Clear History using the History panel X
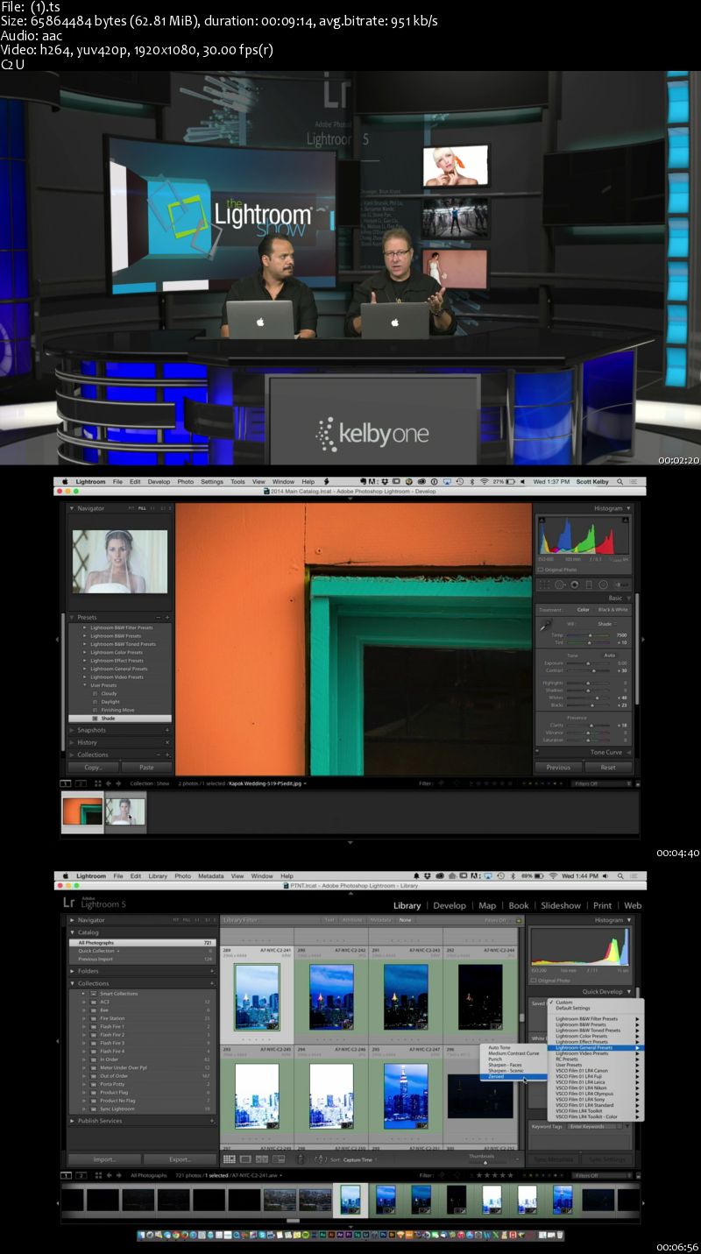Image resolution: width=701 pixels, height=1254 pixels. 167,742
